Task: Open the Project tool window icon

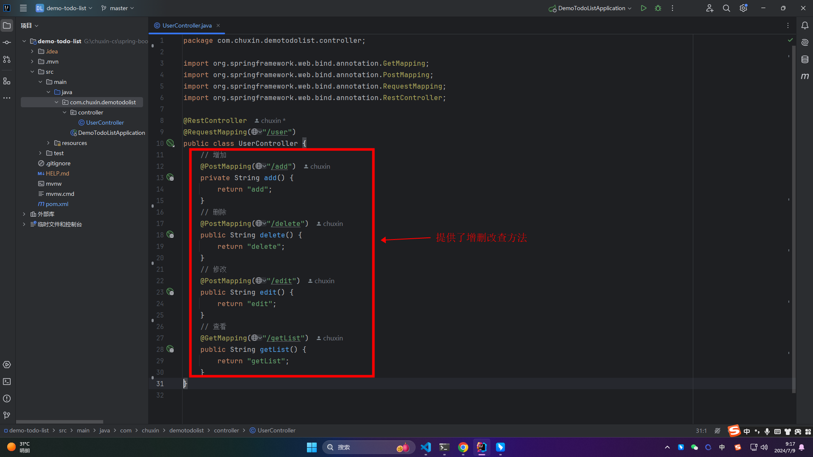Action: (x=7, y=25)
